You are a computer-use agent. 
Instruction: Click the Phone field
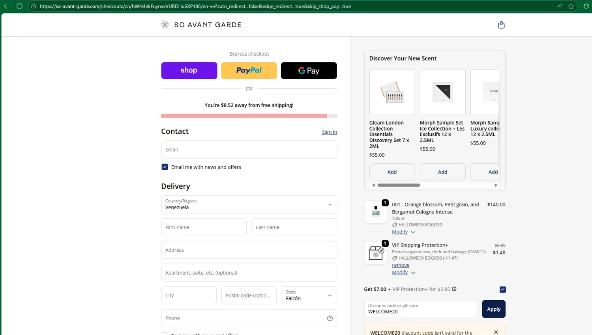(249, 318)
